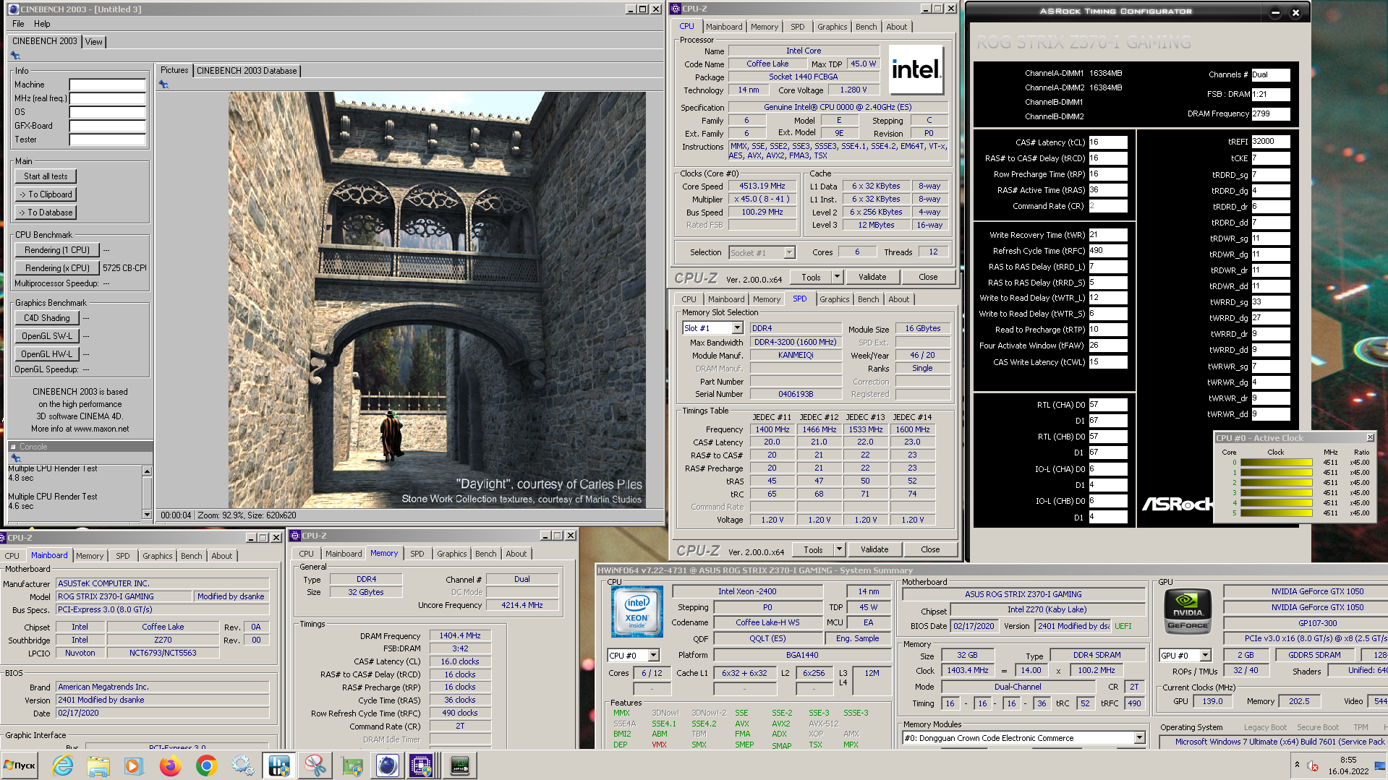The width and height of the screenshot is (1388, 780).
Task: Click Start all tests button
Action: [x=46, y=176]
